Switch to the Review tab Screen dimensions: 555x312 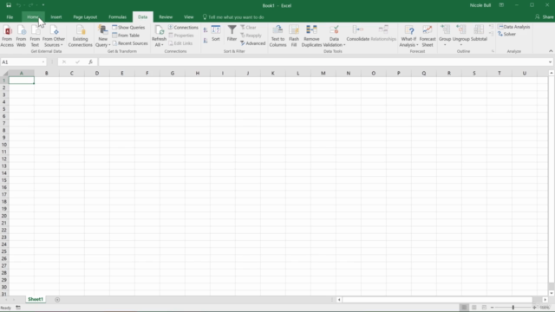166,17
